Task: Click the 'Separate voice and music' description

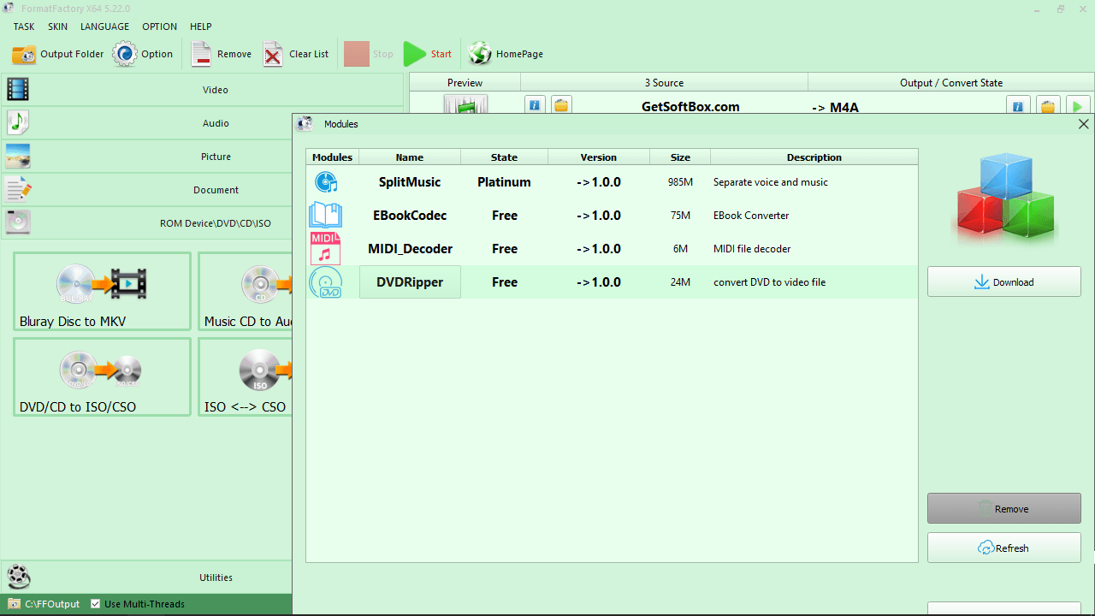Action: [771, 182]
